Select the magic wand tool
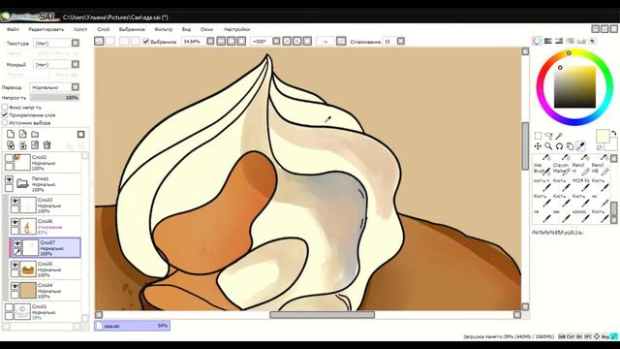Image resolution: width=620 pixels, height=349 pixels. (559, 136)
